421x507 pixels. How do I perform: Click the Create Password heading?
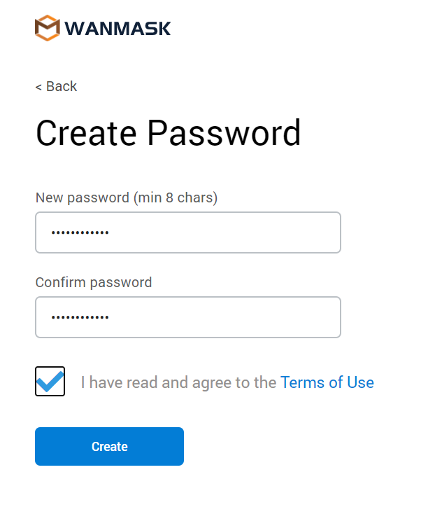coord(169,133)
